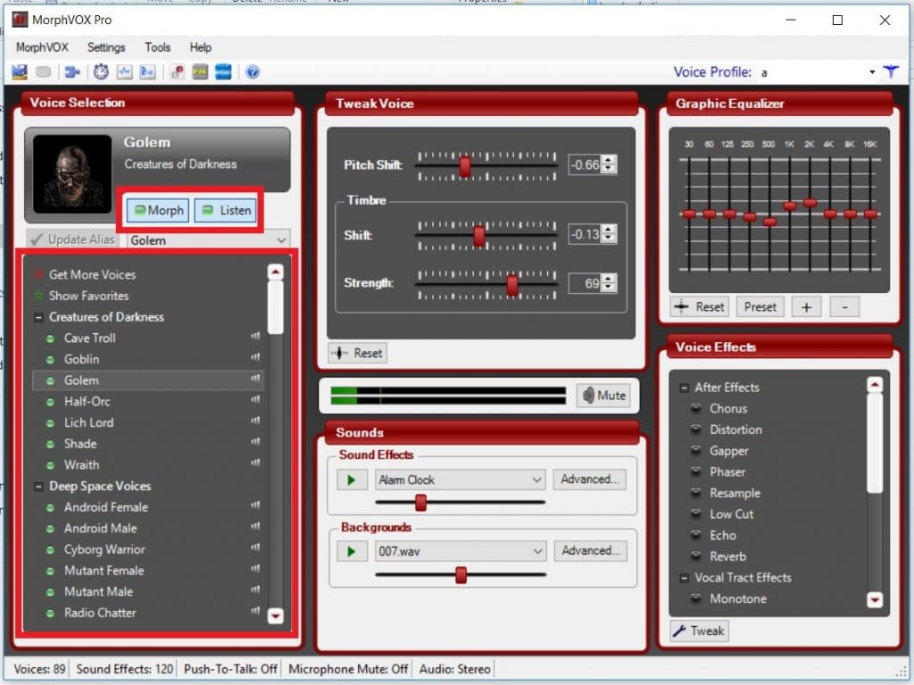
Task: Click Reset in the Tweak Voice panel
Action: tap(357, 353)
